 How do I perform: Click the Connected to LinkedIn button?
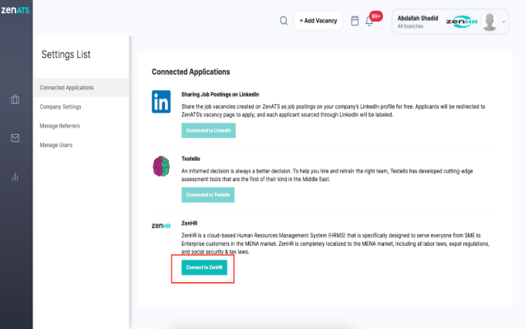(209, 130)
